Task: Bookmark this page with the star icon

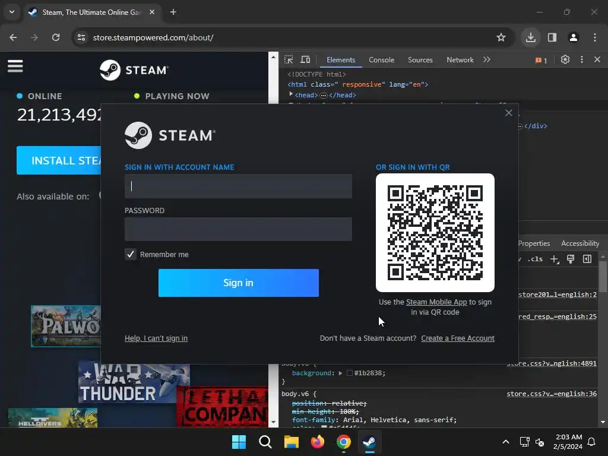Action: pos(501,37)
